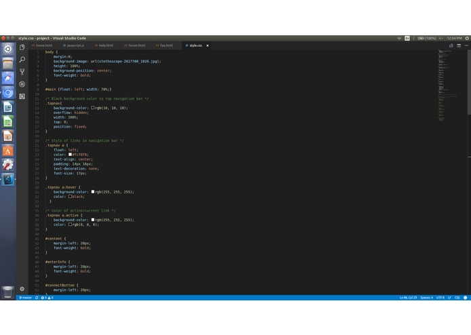Click Ln 88, Col 29 in status bar
The image size is (471, 335).
click(x=408, y=298)
